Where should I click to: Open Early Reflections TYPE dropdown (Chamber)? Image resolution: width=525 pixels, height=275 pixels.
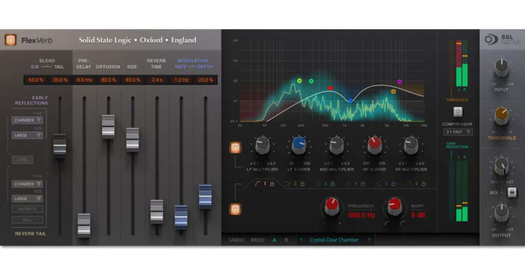click(x=27, y=120)
